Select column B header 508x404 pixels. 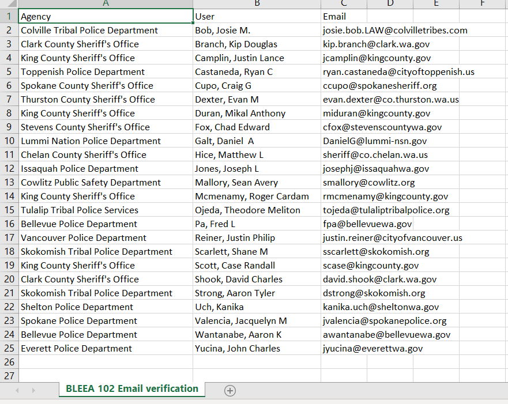[x=257, y=3]
